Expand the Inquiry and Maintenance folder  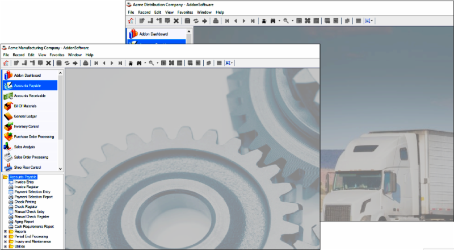(x=5, y=241)
